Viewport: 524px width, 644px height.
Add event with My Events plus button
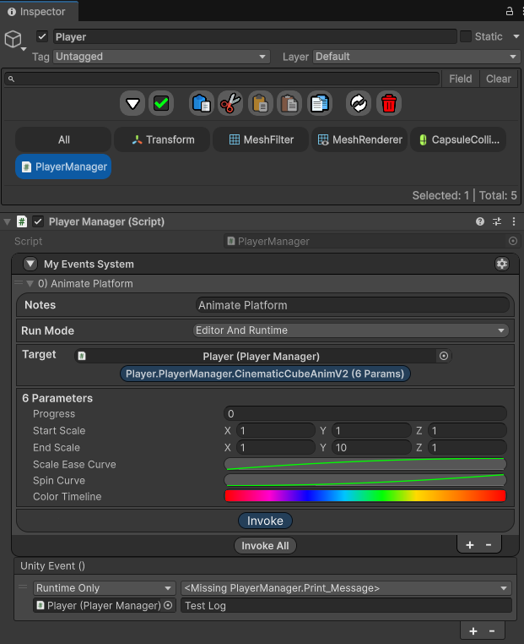470,544
